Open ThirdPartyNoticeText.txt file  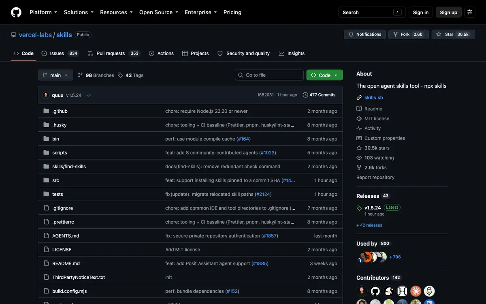click(79, 277)
